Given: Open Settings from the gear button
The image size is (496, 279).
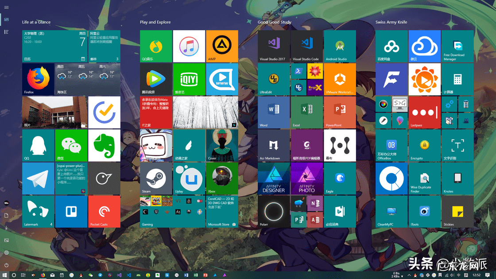Looking at the screenshot, I should click(x=6, y=252).
